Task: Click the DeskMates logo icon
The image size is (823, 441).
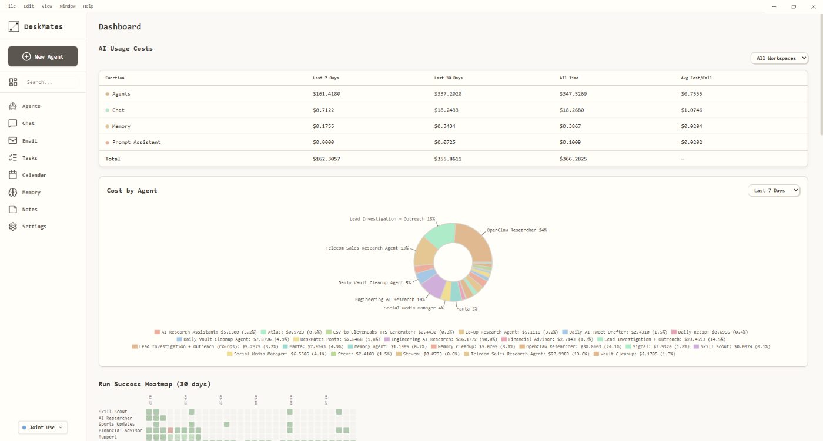Action: tap(14, 26)
